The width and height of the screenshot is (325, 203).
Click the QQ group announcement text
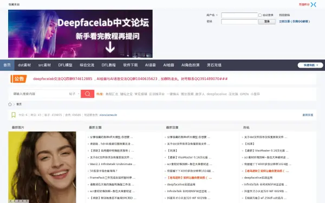coord(130,78)
